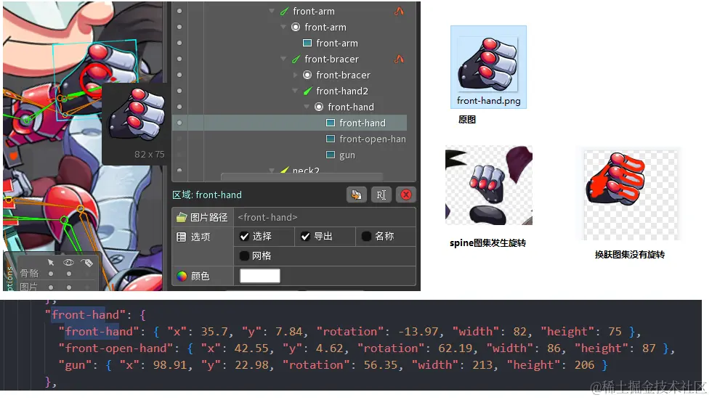Screen dimensions: 712x400
Task: Click the 换肤图集没有旋转 atlas image
Action: (631, 195)
